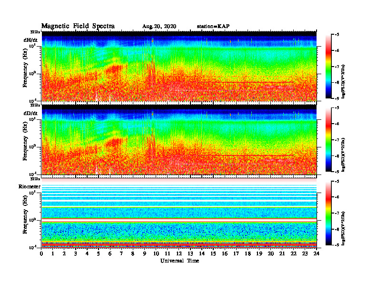Click the 32Hz label above the Riometer panel

[x=35, y=179]
